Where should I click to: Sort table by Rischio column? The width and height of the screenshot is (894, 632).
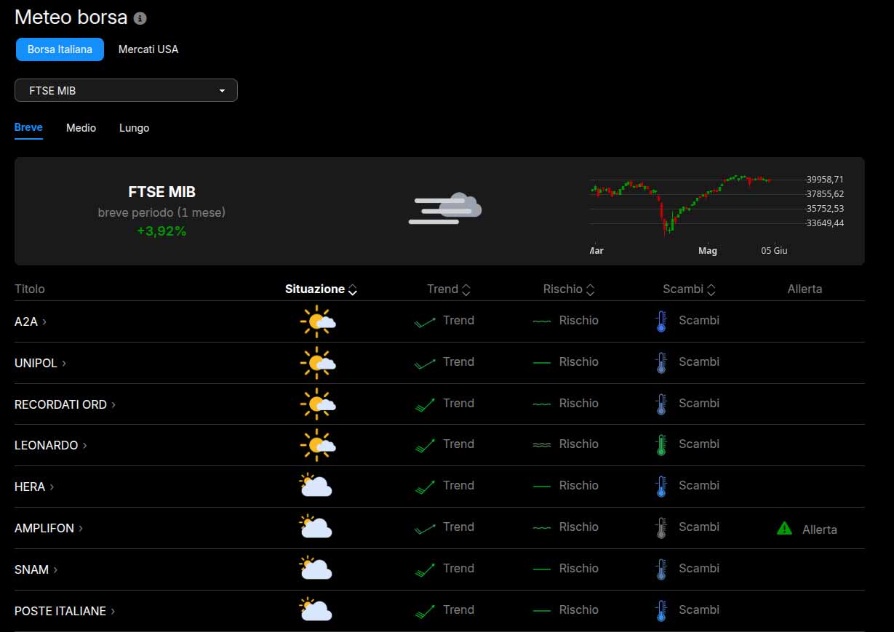click(569, 289)
